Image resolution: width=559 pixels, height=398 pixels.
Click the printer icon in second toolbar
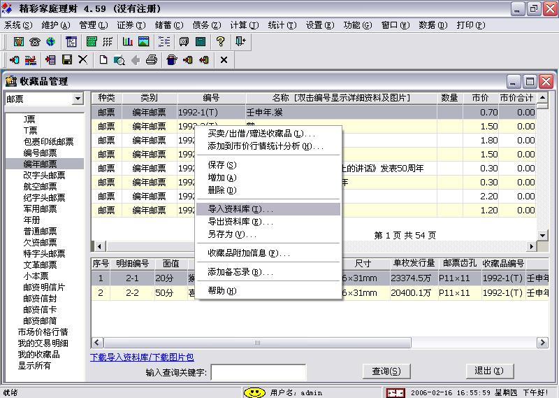(x=152, y=60)
